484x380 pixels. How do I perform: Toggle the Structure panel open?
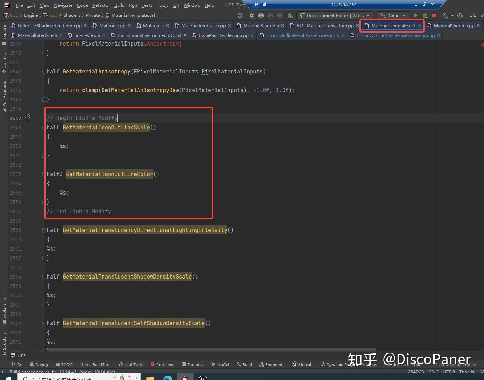(x=4, y=341)
